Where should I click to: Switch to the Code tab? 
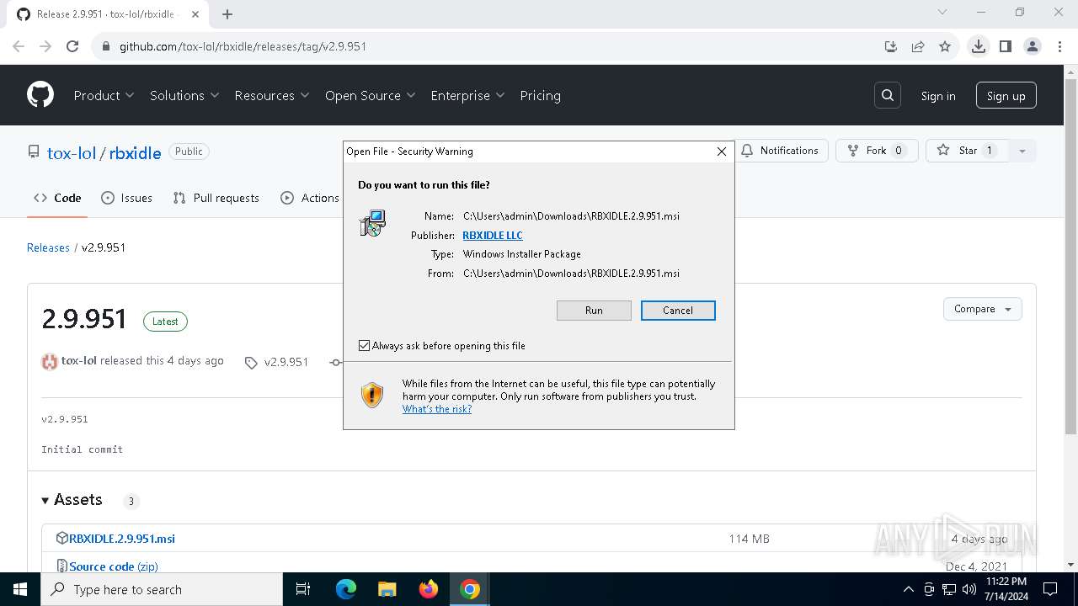coord(57,198)
